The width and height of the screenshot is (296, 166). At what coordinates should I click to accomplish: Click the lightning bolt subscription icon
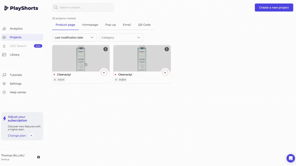5,118
